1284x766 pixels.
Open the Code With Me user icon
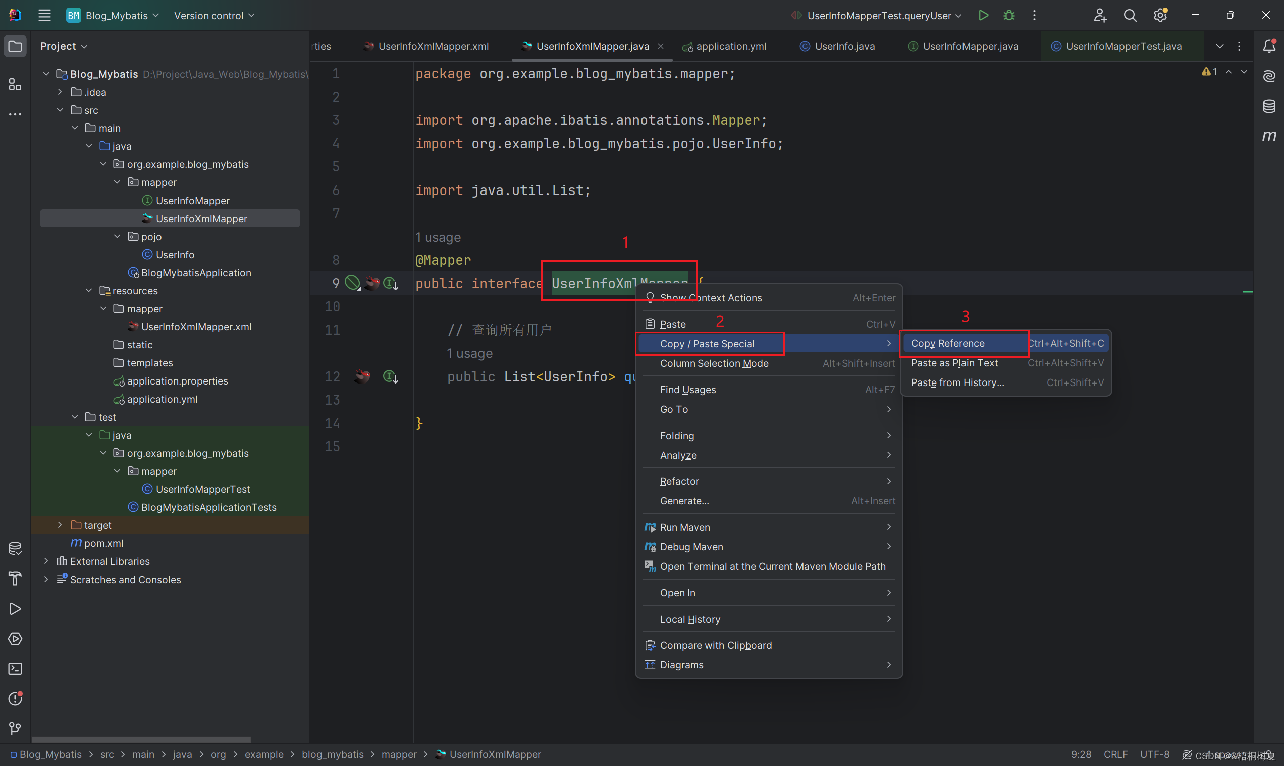[x=1100, y=16]
